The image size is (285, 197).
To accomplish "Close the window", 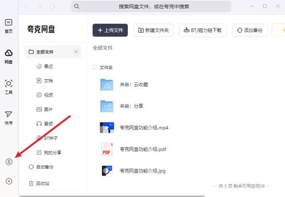I will click(278, 6).
